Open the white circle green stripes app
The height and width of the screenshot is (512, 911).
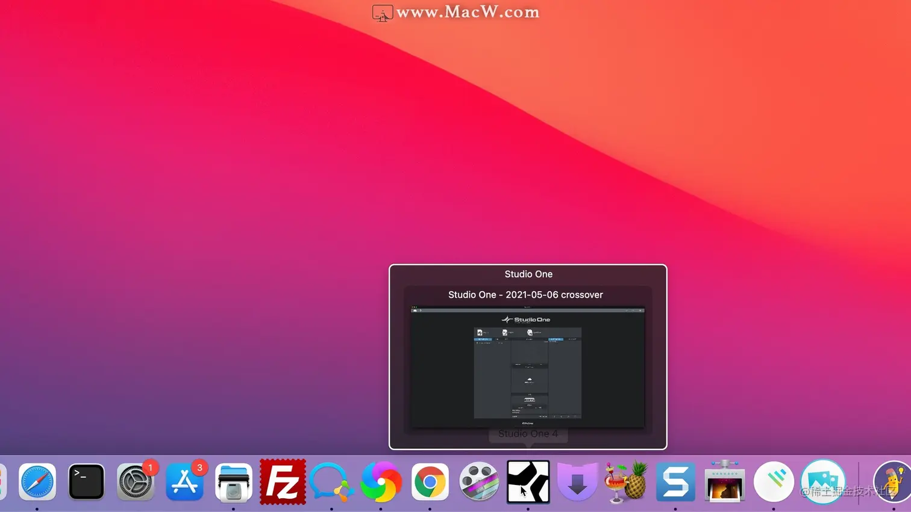click(774, 482)
